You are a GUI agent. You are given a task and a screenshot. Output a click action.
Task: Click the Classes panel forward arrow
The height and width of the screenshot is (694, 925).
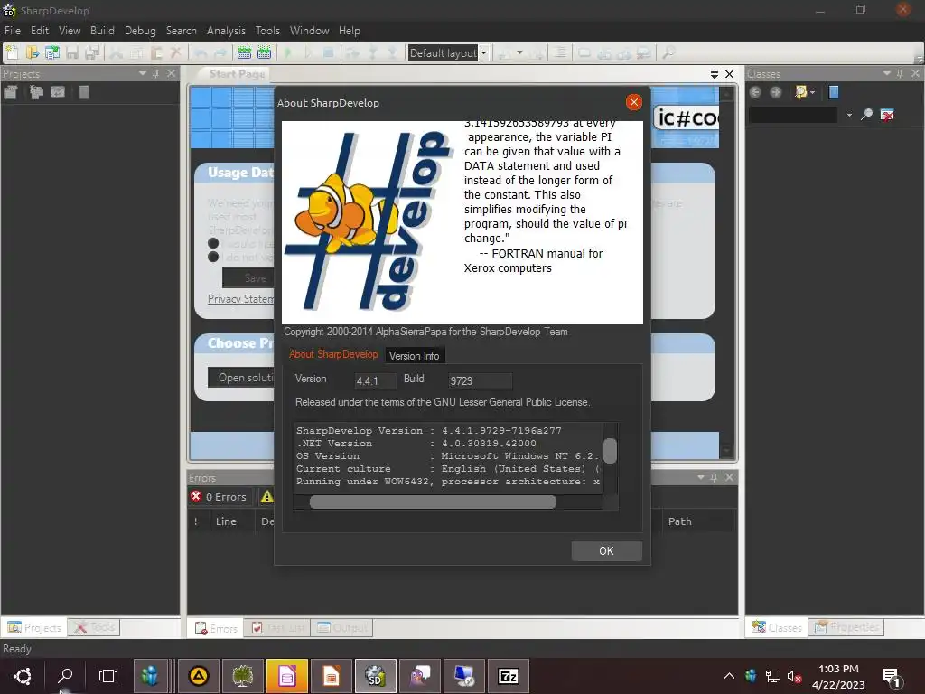[x=775, y=92]
